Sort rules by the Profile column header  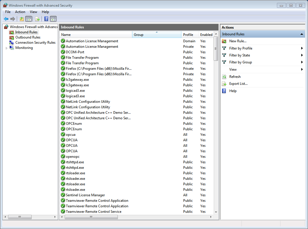[x=190, y=35]
